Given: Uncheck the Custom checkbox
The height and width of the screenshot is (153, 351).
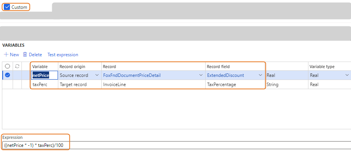Looking at the screenshot, I should pyautogui.click(x=7, y=7).
